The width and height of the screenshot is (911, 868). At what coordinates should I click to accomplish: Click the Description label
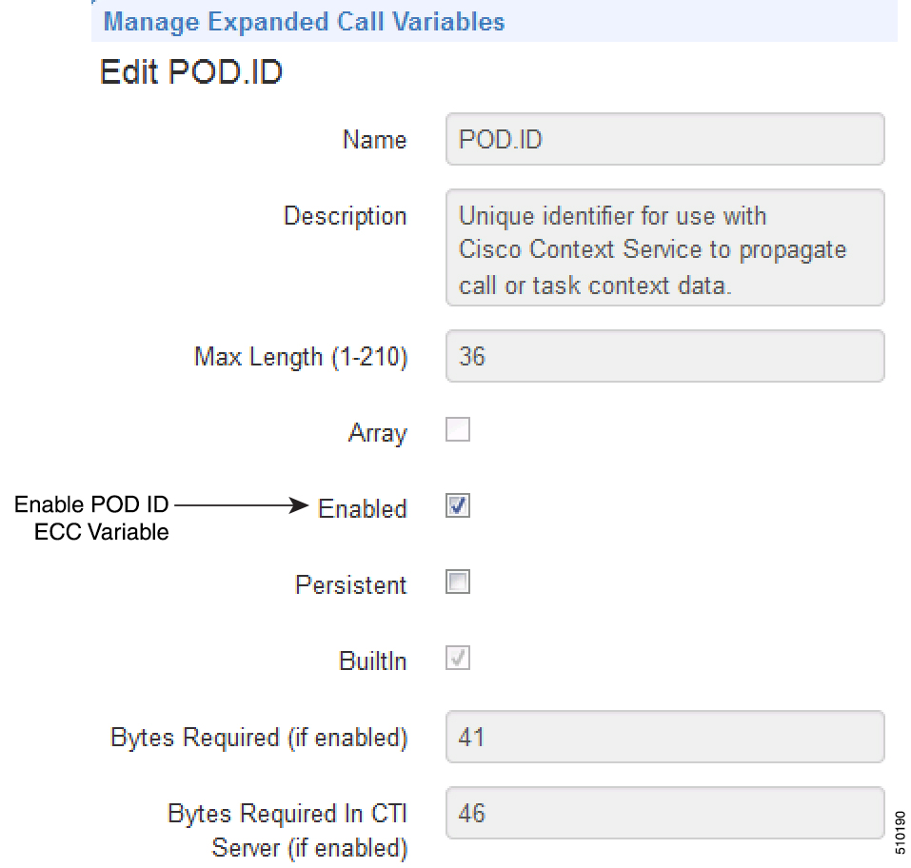[345, 216]
